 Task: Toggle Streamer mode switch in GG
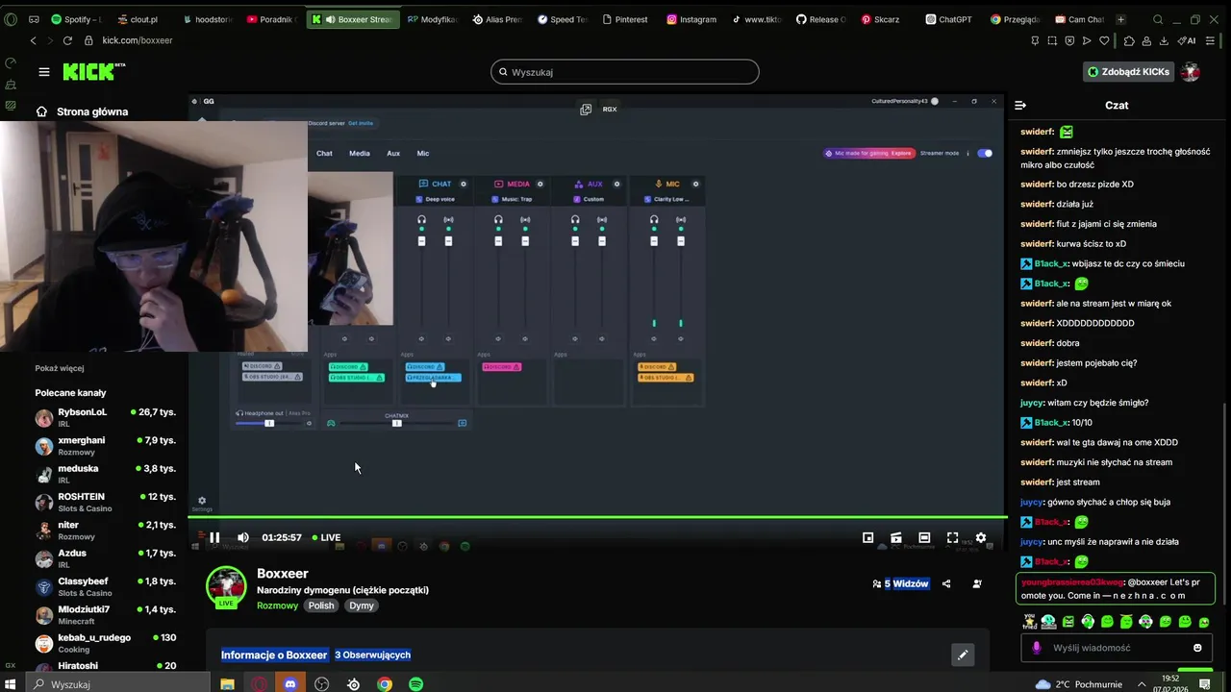click(985, 153)
